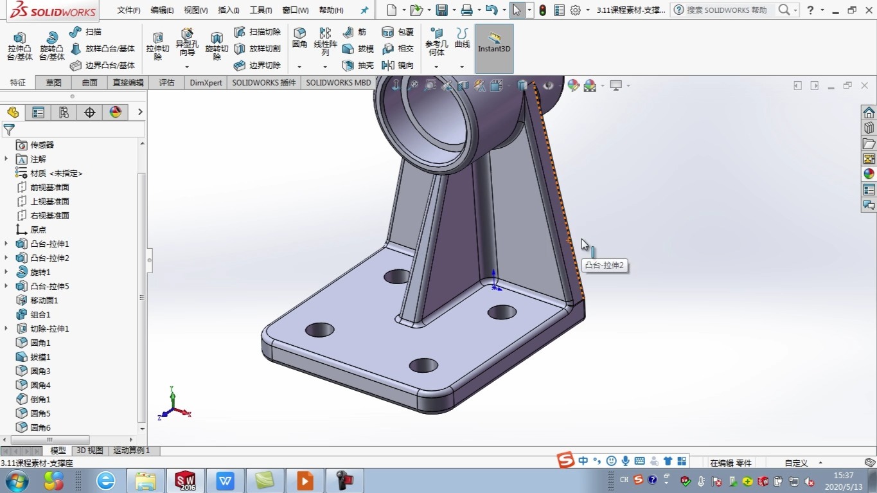This screenshot has height=493, width=877.
Task: Click the Rebuild traffic light icon
Action: pos(542,10)
